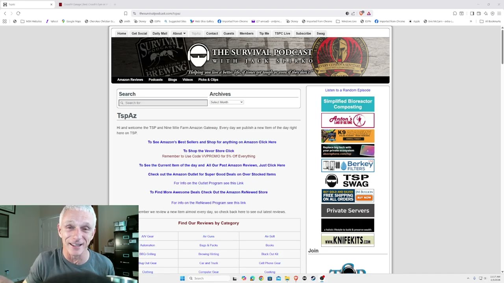Open the Simplified Bioreactor Composting banner
Image resolution: width=504 pixels, height=283 pixels.
point(348,104)
